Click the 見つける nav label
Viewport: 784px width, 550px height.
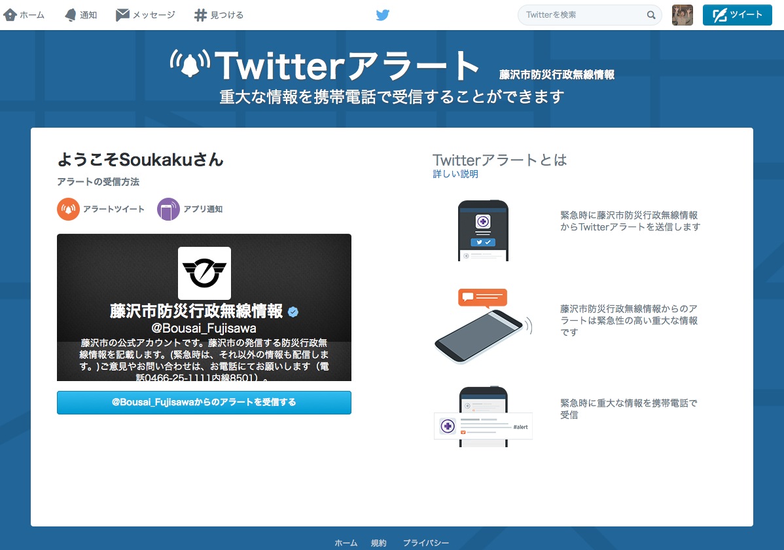click(227, 15)
